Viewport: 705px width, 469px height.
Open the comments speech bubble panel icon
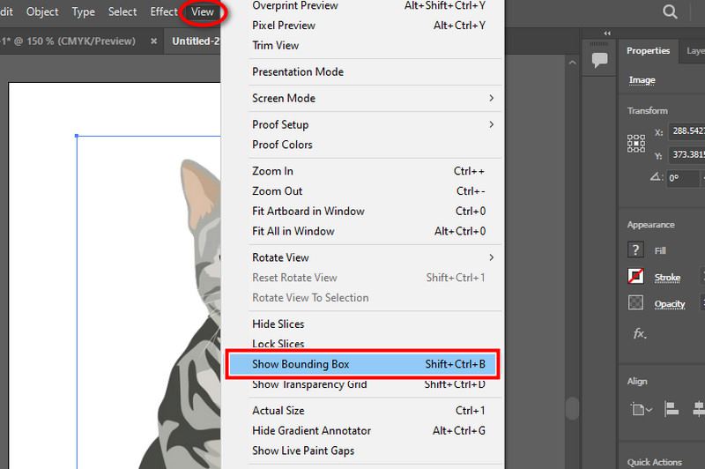click(600, 60)
